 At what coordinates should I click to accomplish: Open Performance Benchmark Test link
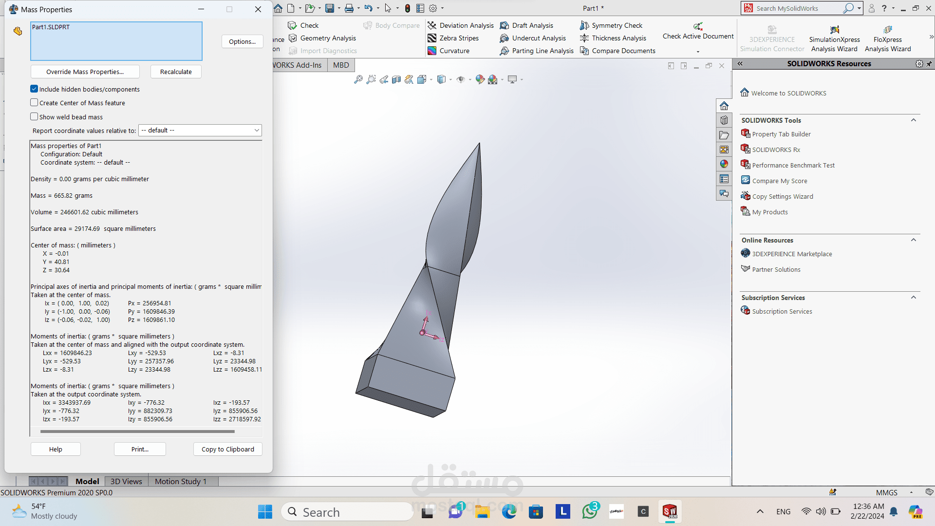(x=793, y=166)
